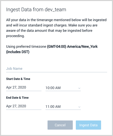Click the (includes DST) bold text

tap(18, 52)
